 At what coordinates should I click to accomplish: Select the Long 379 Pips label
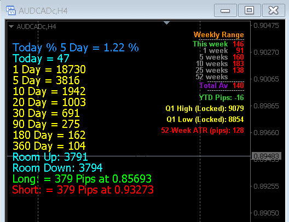point(82,179)
